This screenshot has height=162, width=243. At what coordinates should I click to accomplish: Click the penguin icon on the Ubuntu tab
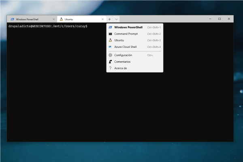tap(61, 19)
